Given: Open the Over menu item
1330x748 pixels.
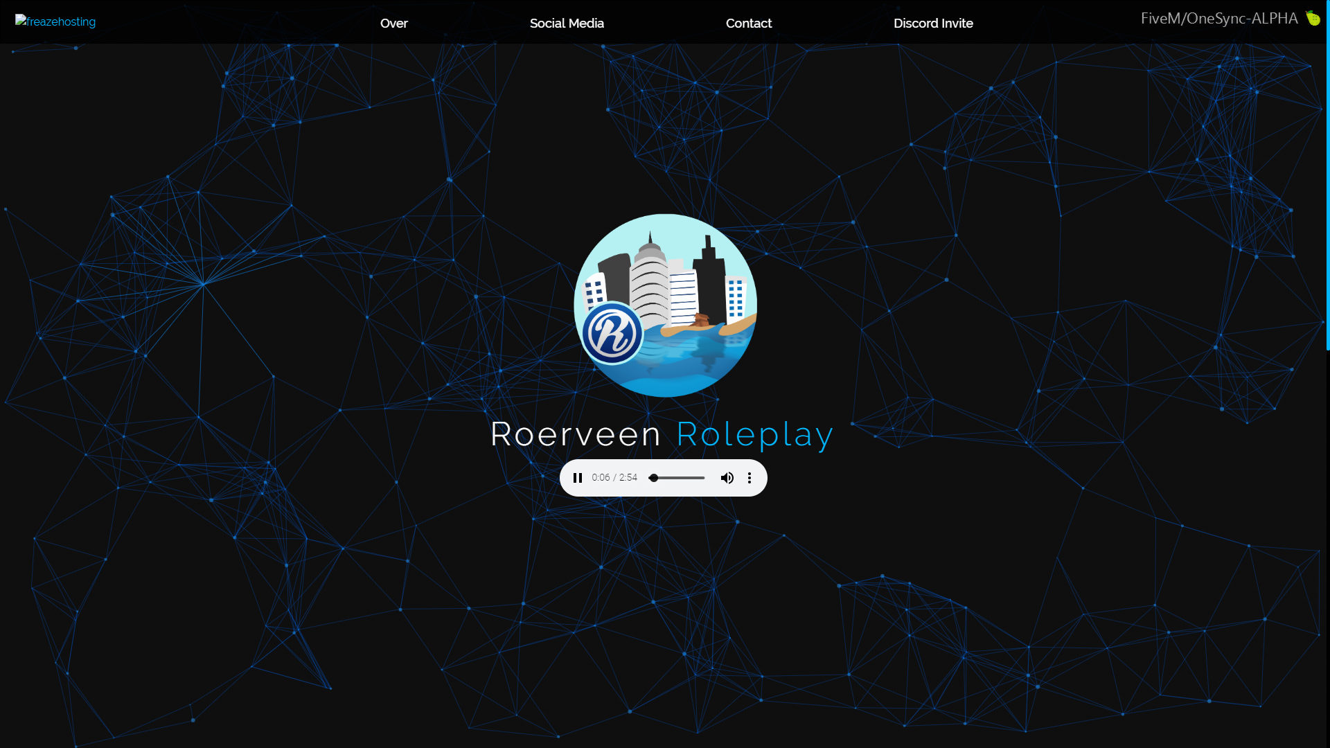Looking at the screenshot, I should [393, 24].
